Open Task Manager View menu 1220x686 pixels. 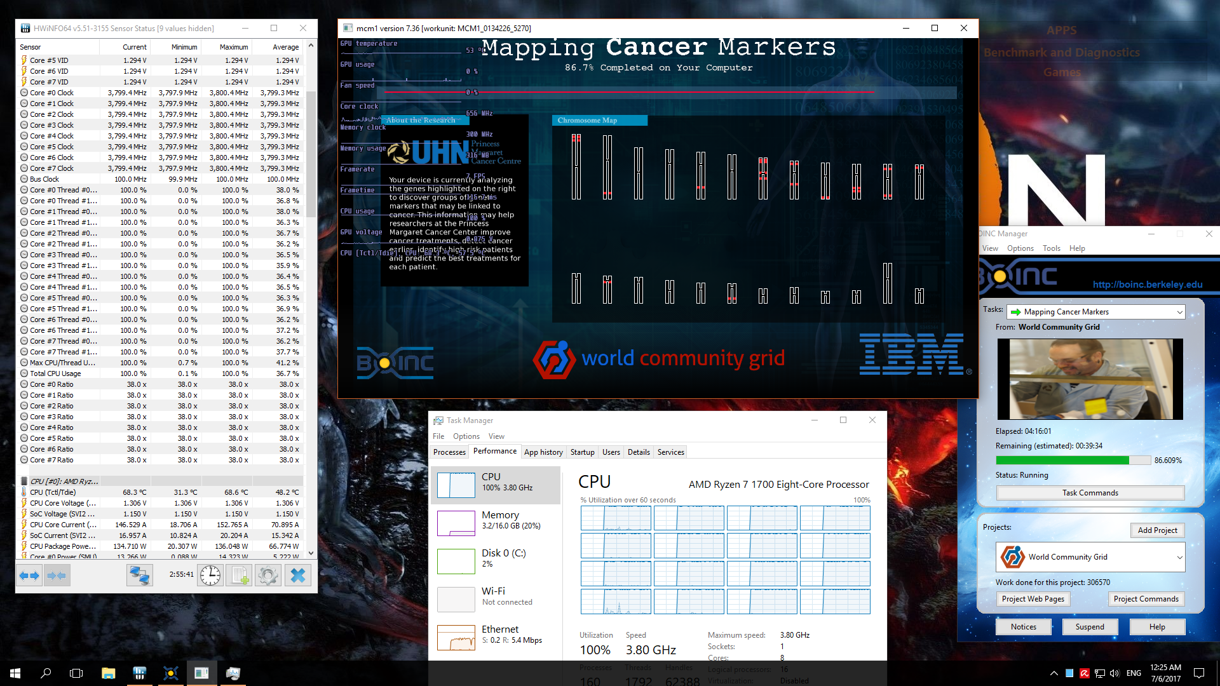coord(496,436)
